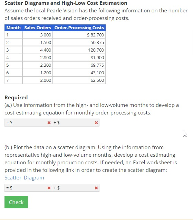193x220 pixels.
Task: Click the green Check button
Action: (x=16, y=202)
